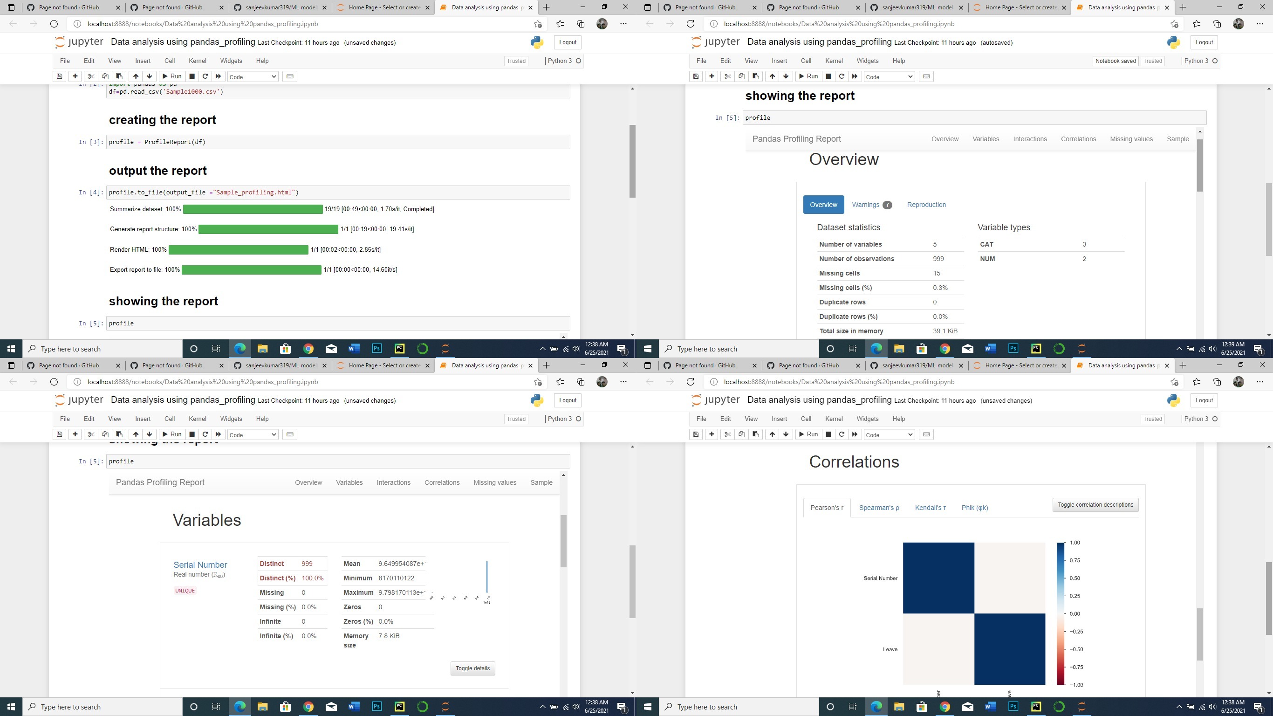The height and width of the screenshot is (716, 1273).
Task: Open Missing values section of report
Action: pos(1131,139)
